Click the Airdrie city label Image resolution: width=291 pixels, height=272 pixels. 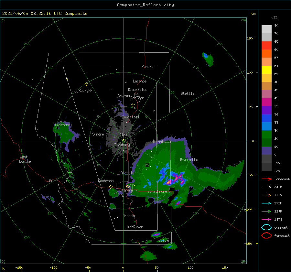point(127,173)
